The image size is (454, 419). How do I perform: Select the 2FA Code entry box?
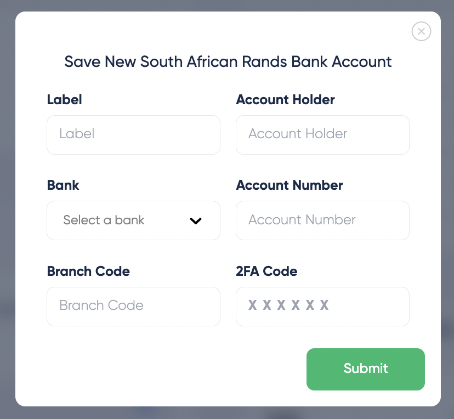tap(322, 307)
